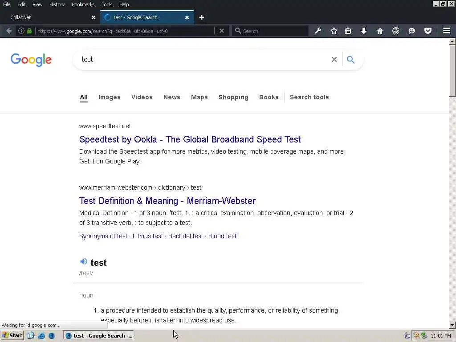This screenshot has width=456, height=342.
Task: Click the www.speedtest.net URL text
Action: point(105,126)
